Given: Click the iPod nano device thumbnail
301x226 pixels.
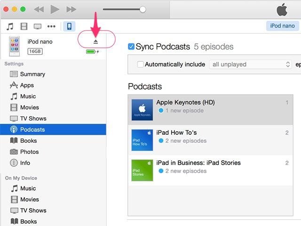Looking at the screenshot, I should click(x=15, y=46).
